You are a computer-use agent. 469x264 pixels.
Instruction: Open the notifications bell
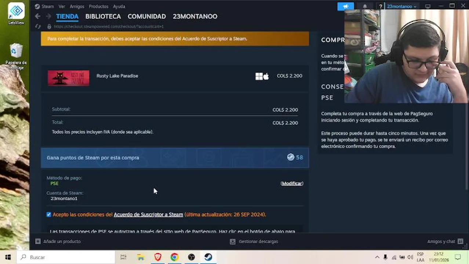(x=365, y=6)
